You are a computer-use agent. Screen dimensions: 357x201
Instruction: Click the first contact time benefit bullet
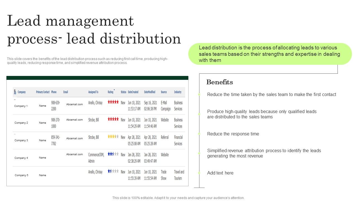272,94
